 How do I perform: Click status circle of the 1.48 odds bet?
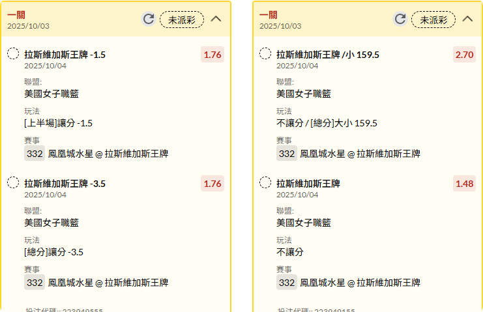[x=265, y=183]
